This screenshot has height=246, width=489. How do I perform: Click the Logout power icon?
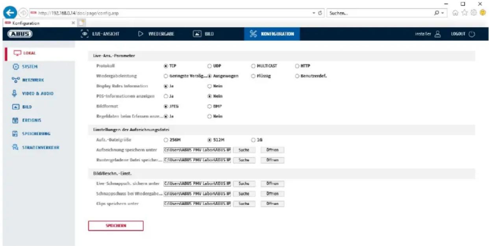472,34
